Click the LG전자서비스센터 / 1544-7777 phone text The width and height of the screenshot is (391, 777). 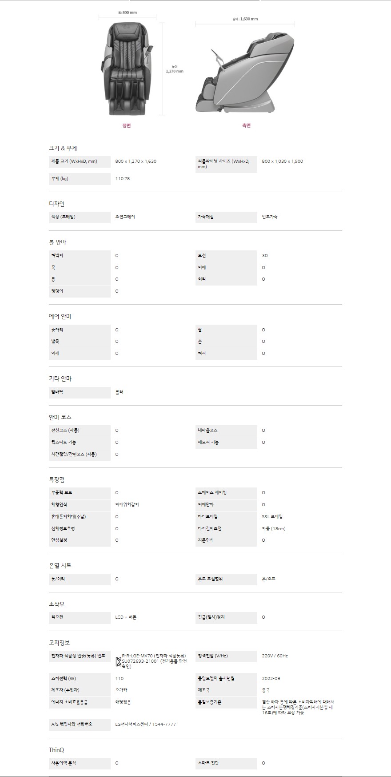[x=145, y=725]
